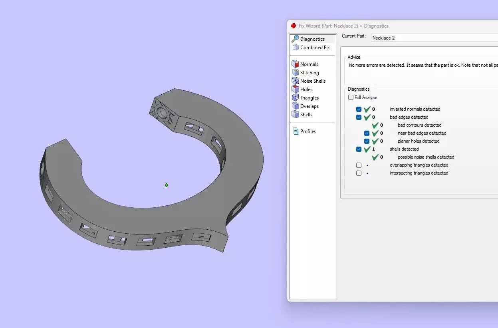Open Combined Fix in the sidebar

pos(315,48)
